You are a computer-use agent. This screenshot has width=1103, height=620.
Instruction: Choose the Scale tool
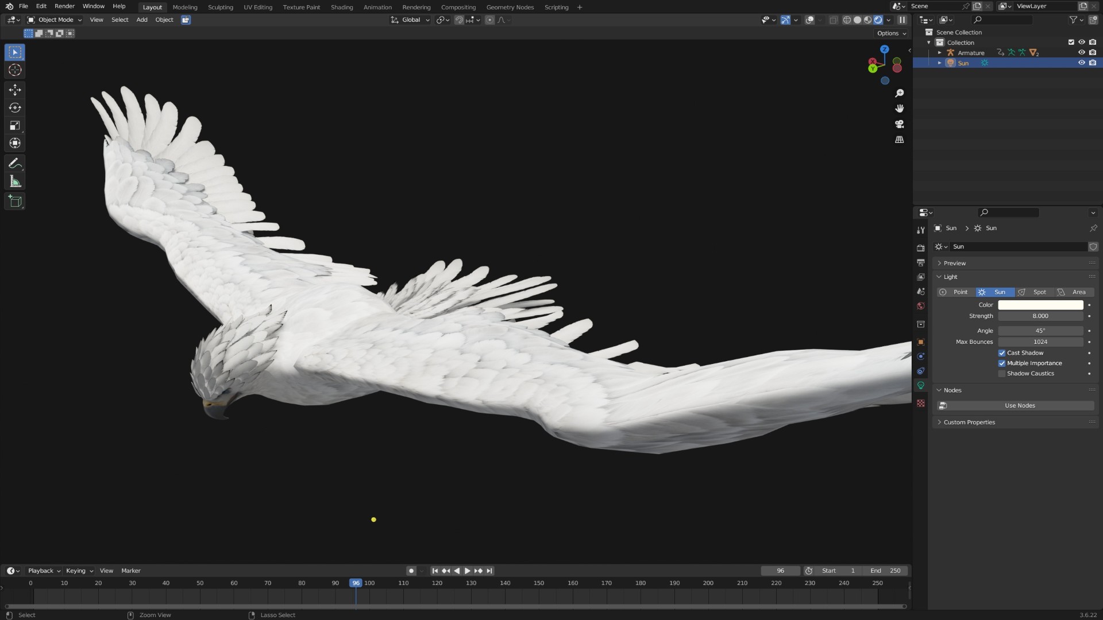tap(15, 125)
